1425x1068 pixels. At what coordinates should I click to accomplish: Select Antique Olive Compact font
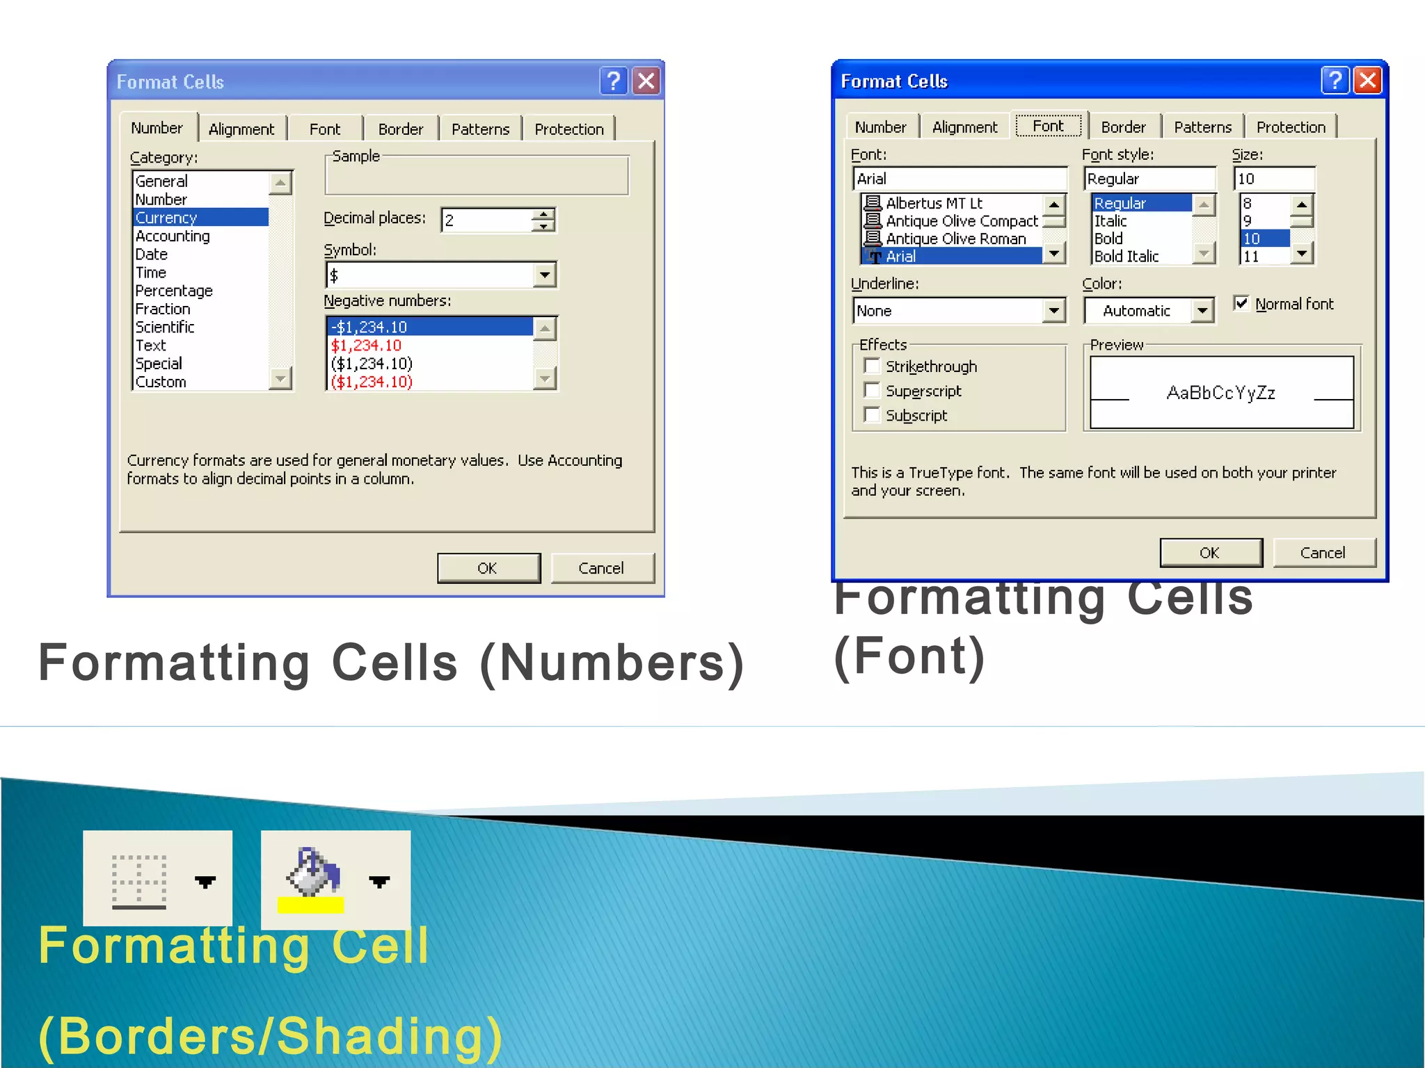tap(953, 220)
